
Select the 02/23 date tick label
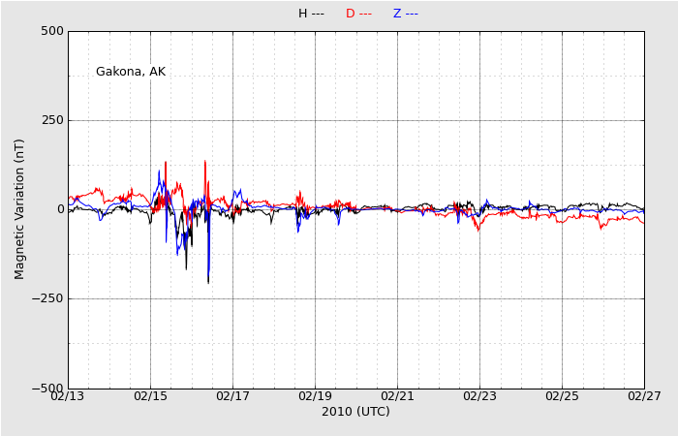479,395
